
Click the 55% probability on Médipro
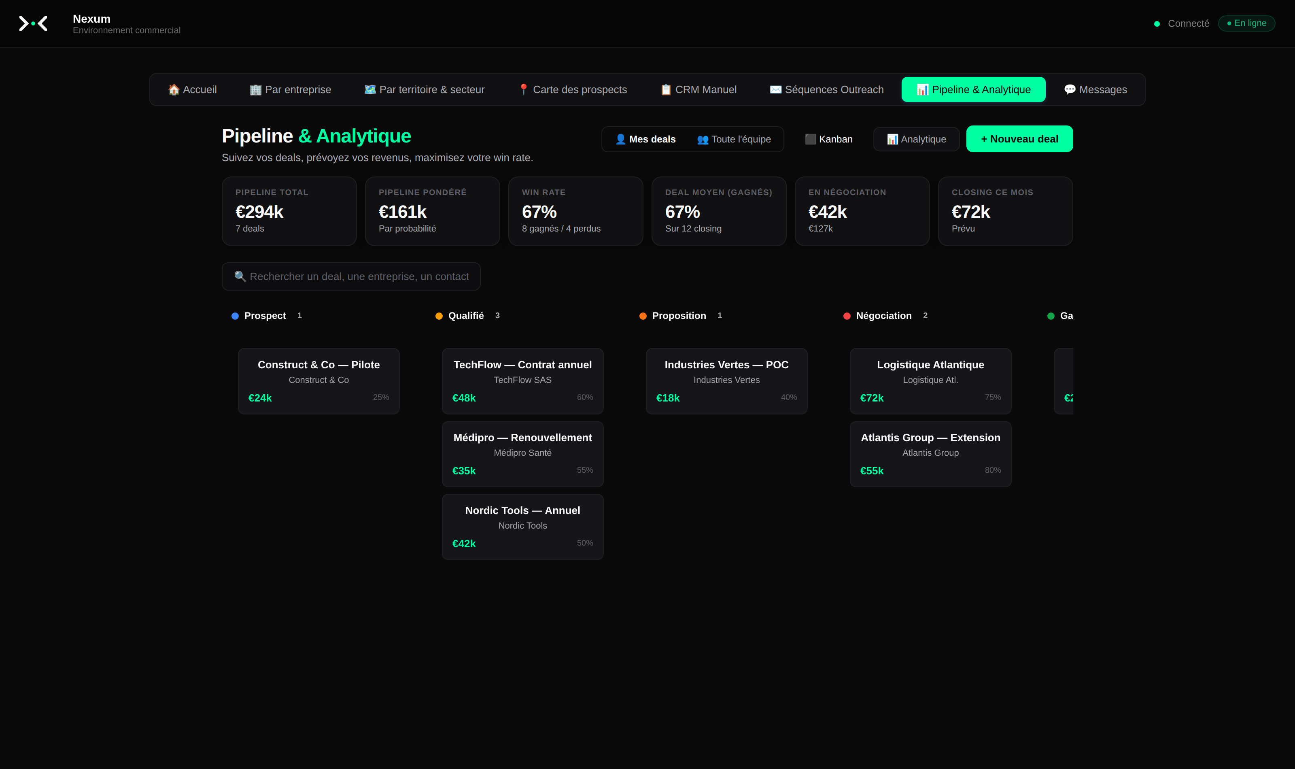(x=585, y=470)
